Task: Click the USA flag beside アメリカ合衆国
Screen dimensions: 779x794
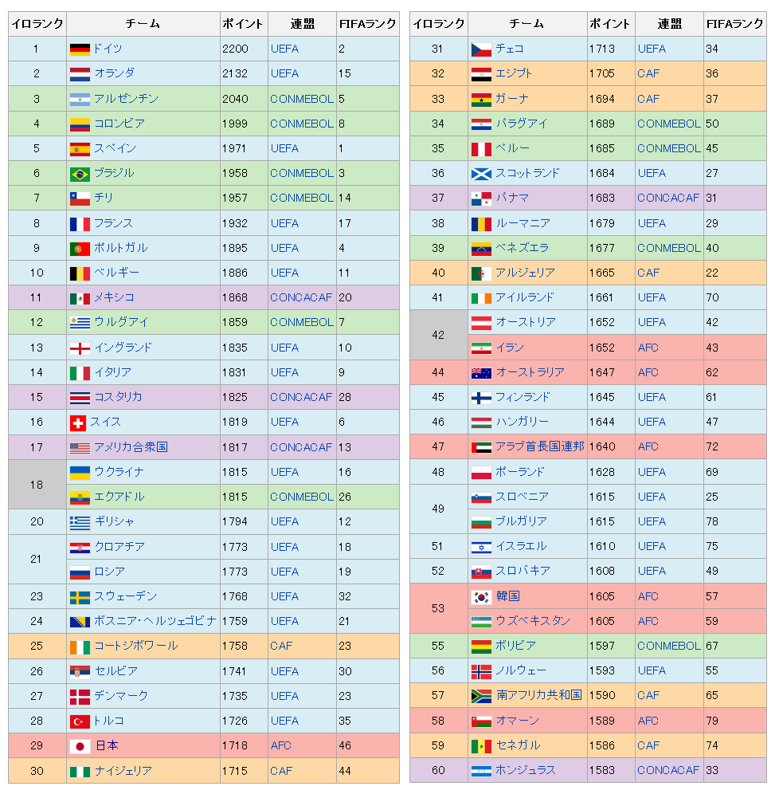Action: click(80, 448)
